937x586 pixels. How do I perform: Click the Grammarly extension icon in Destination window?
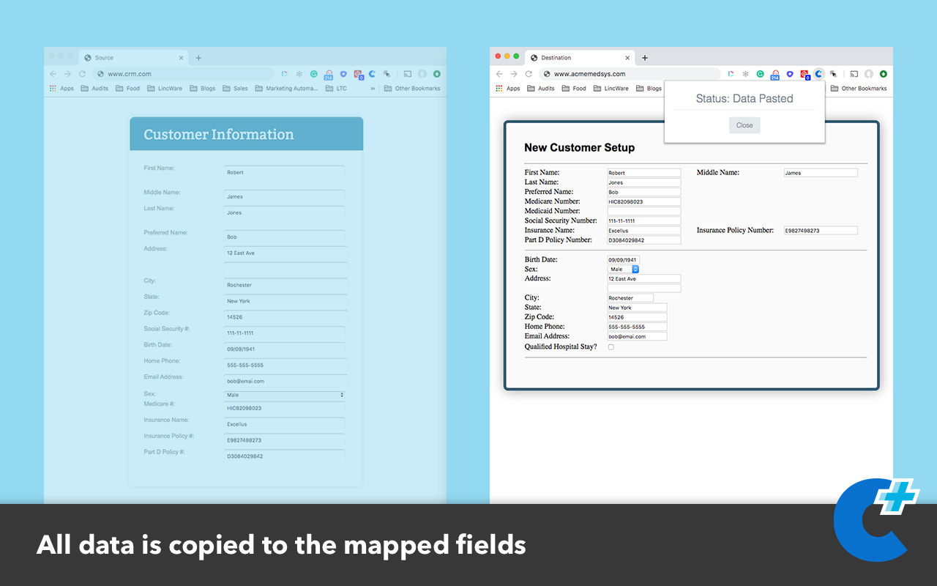[760, 74]
